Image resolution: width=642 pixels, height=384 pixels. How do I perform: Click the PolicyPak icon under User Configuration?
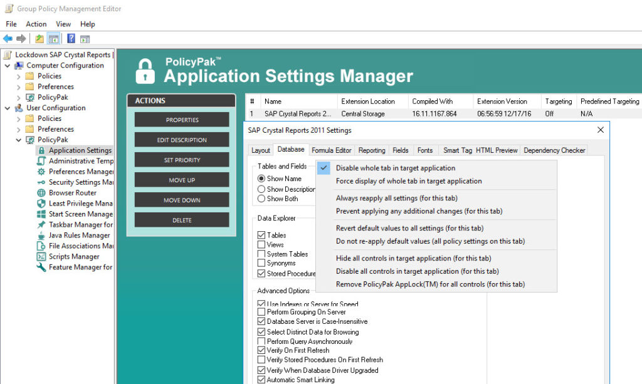pos(30,140)
